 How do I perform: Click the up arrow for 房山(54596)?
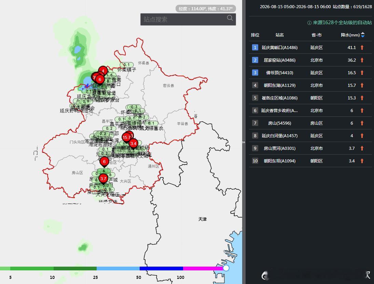coord(362,123)
